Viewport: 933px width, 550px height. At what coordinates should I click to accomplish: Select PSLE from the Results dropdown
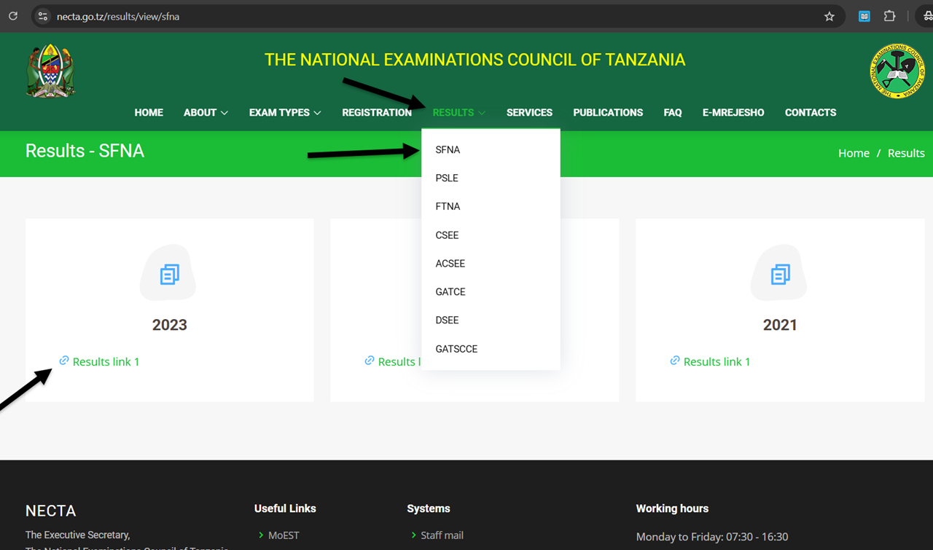(491, 178)
